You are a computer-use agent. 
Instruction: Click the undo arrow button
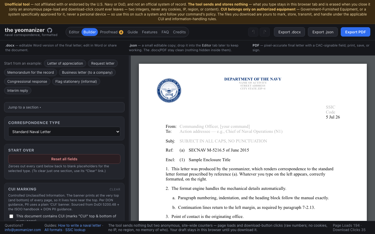[x=253, y=32]
